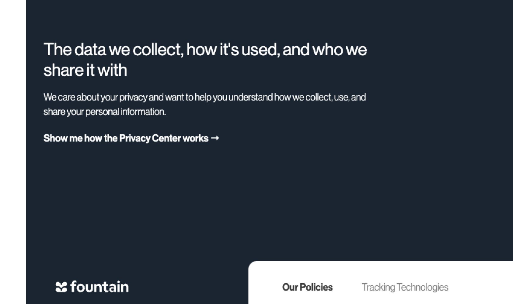Click the heading line 'share it with'
The width and height of the screenshot is (513, 304).
pos(85,70)
